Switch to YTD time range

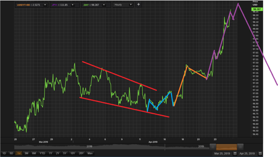point(42,153)
